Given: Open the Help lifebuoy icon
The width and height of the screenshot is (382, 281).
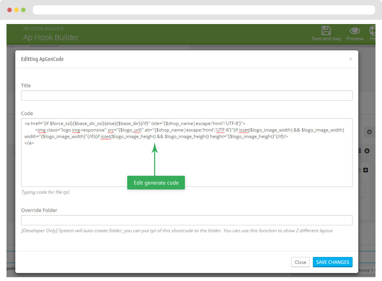Looking at the screenshot, I should pos(372,31).
